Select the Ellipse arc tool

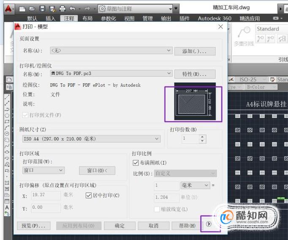[7, 158]
